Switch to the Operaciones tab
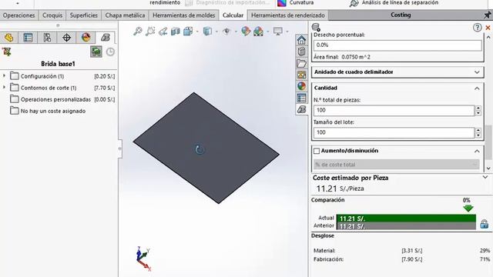This screenshot has width=493, height=277. [18, 15]
